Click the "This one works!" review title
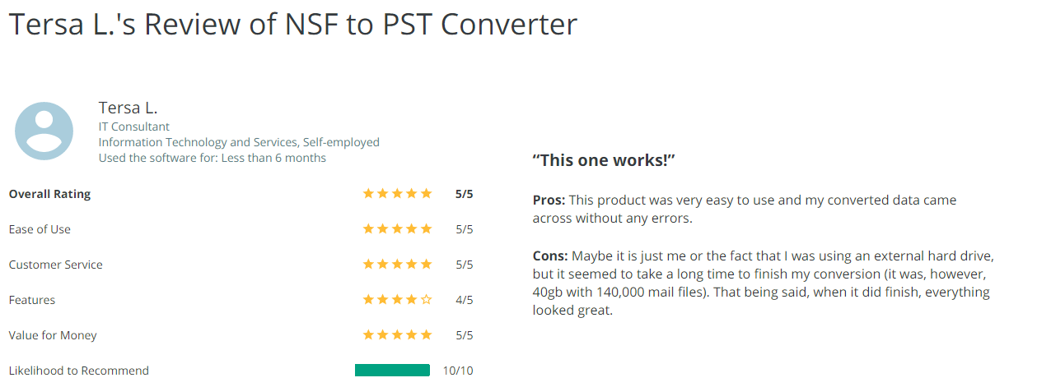Viewport: 1051px width, 387px height. pyautogui.click(x=604, y=160)
